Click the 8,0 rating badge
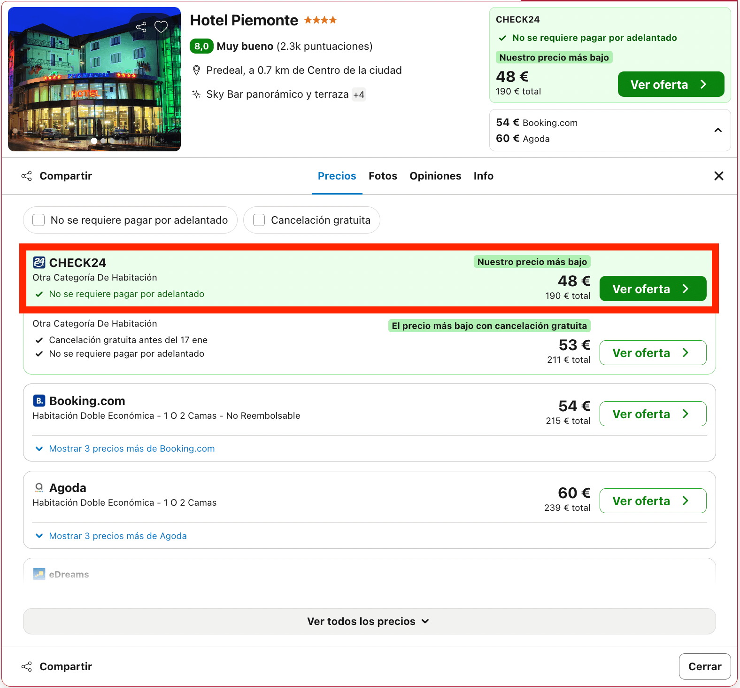The image size is (740, 688). pyautogui.click(x=201, y=46)
